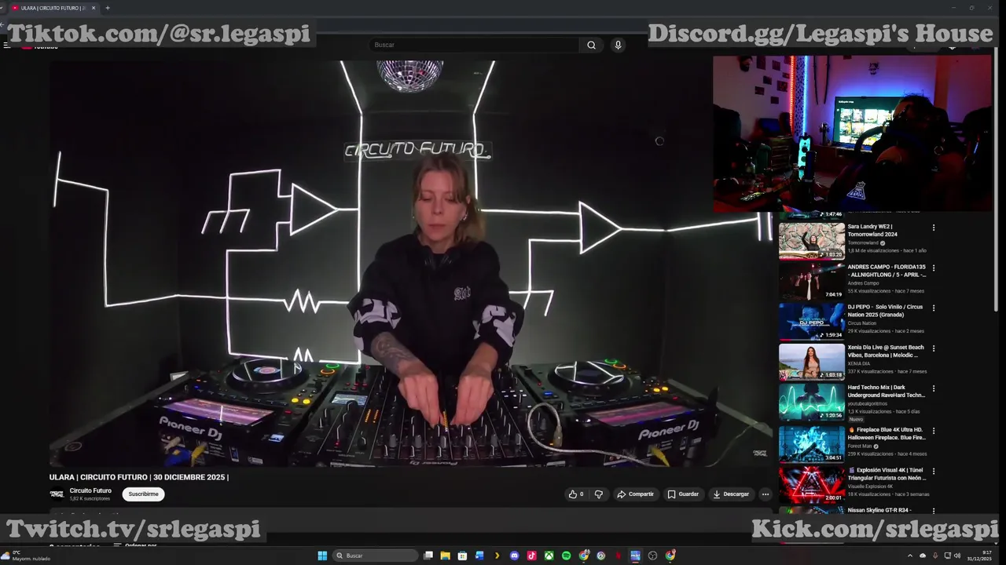The image size is (1006, 565).
Task: Click the weather widget showing Mayorm. nublado
Action: pyautogui.click(x=28, y=556)
